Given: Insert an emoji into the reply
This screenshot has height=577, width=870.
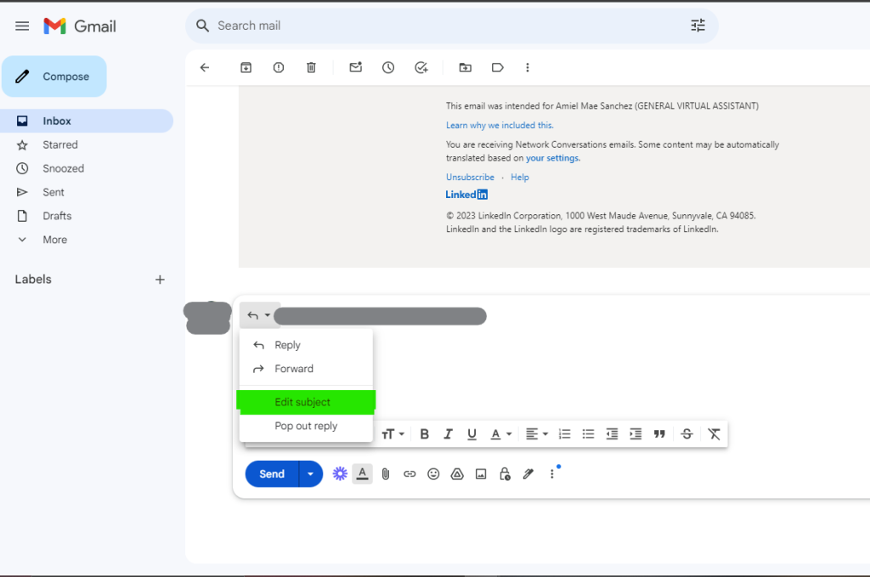Looking at the screenshot, I should pos(433,474).
